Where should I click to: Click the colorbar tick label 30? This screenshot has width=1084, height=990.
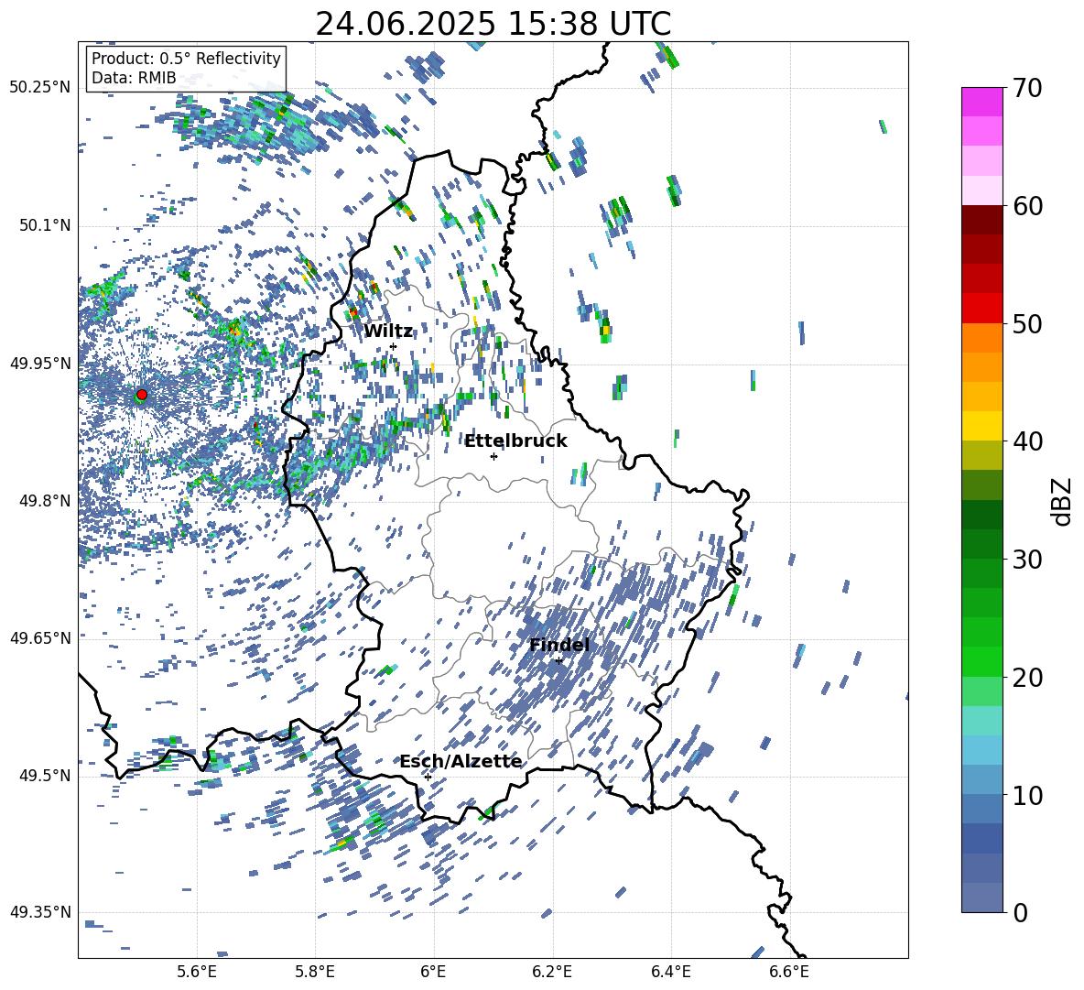coord(1026,560)
